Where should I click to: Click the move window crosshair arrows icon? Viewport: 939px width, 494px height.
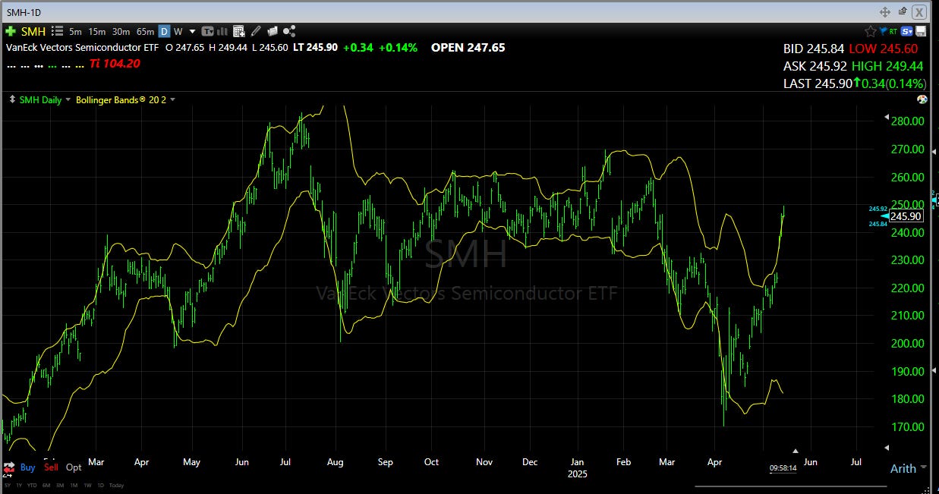tap(885, 11)
